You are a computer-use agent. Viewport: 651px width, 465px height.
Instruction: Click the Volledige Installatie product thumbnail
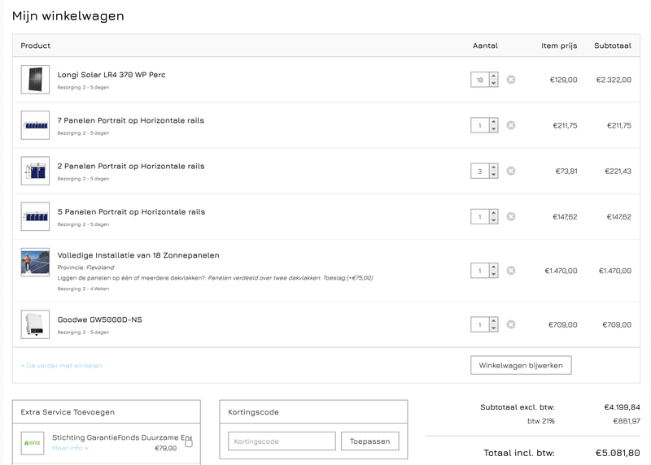tap(35, 263)
